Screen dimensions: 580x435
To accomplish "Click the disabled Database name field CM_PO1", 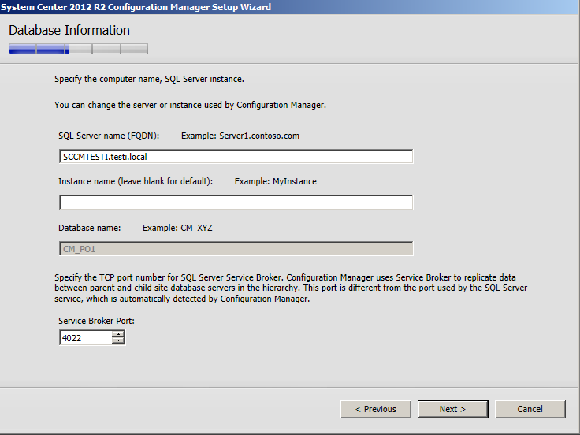I will click(x=236, y=248).
